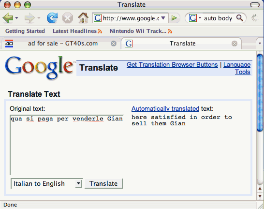Viewport: 264px width, 209px height.
Task: Click inside the Original text box
Action: tap(67, 145)
